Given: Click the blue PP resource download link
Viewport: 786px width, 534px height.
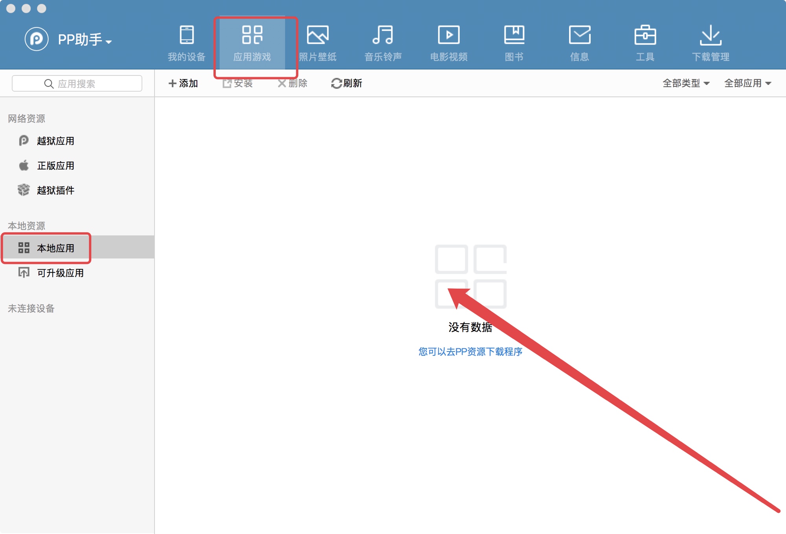Looking at the screenshot, I should [470, 352].
